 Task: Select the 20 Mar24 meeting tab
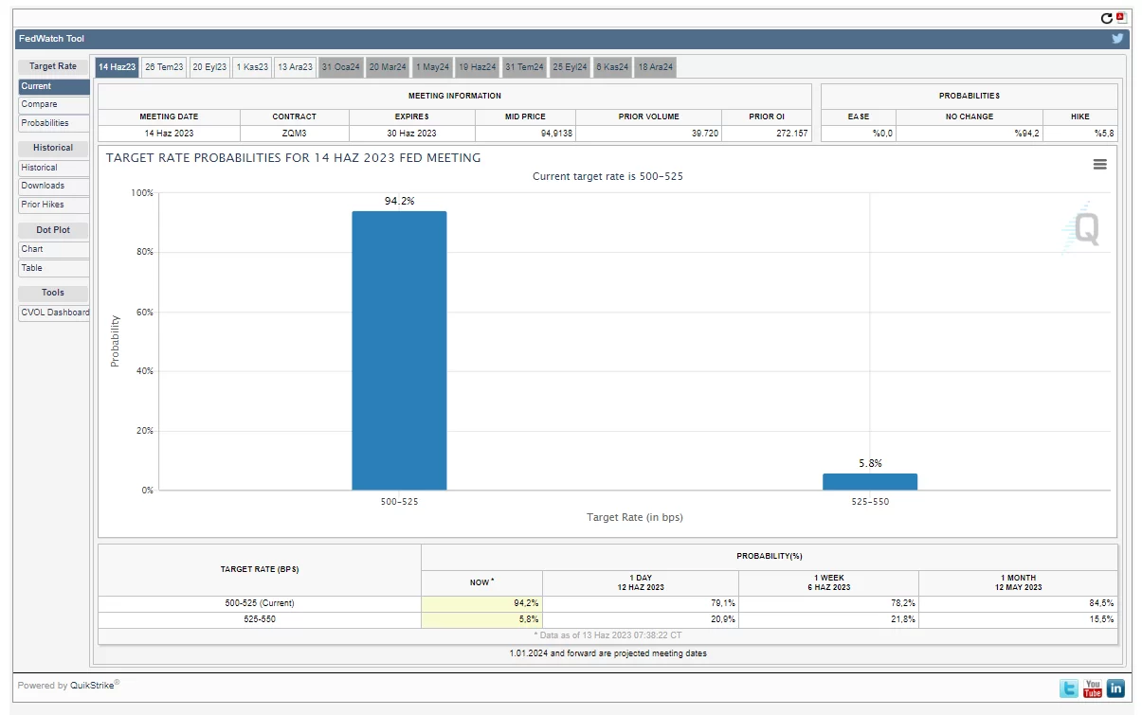pyautogui.click(x=388, y=67)
